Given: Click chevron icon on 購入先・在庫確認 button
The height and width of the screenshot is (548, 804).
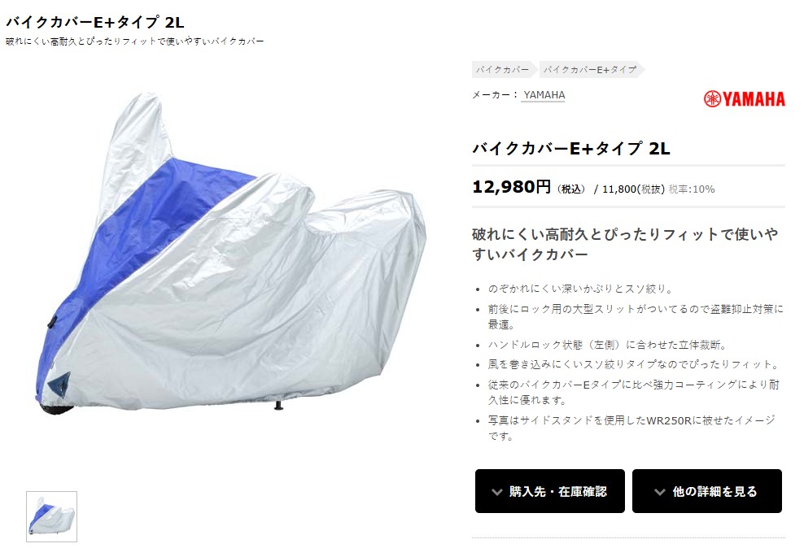Looking at the screenshot, I should [x=496, y=492].
